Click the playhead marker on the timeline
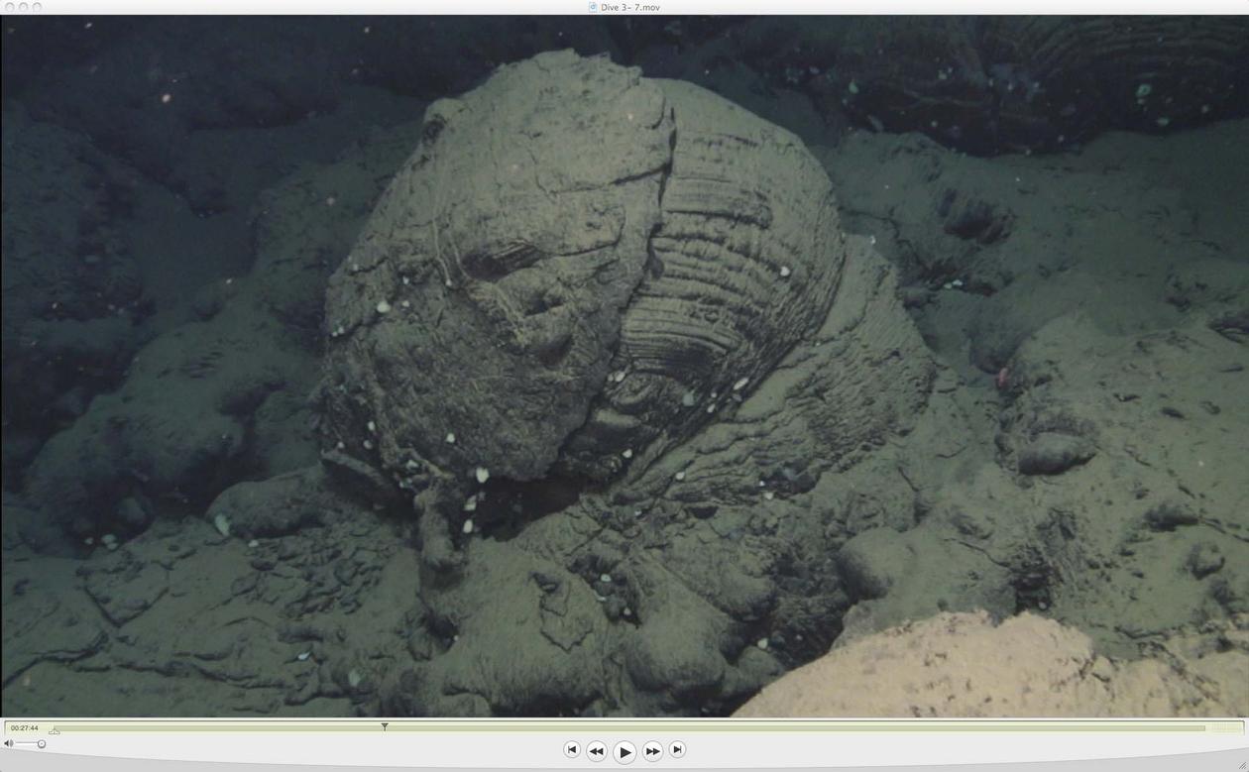This screenshot has width=1249, height=772. pyautogui.click(x=385, y=727)
